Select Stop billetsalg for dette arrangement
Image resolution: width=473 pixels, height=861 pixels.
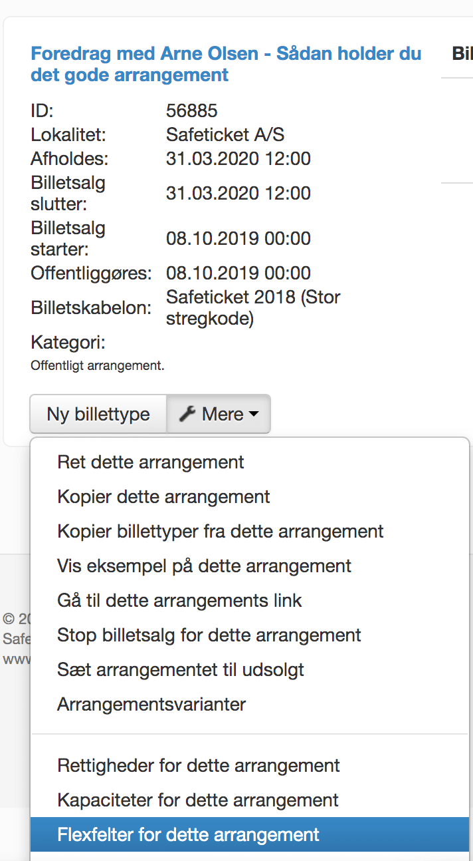coord(209,635)
